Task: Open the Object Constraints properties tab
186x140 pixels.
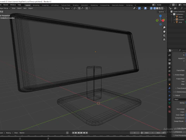Action: pos(170,100)
